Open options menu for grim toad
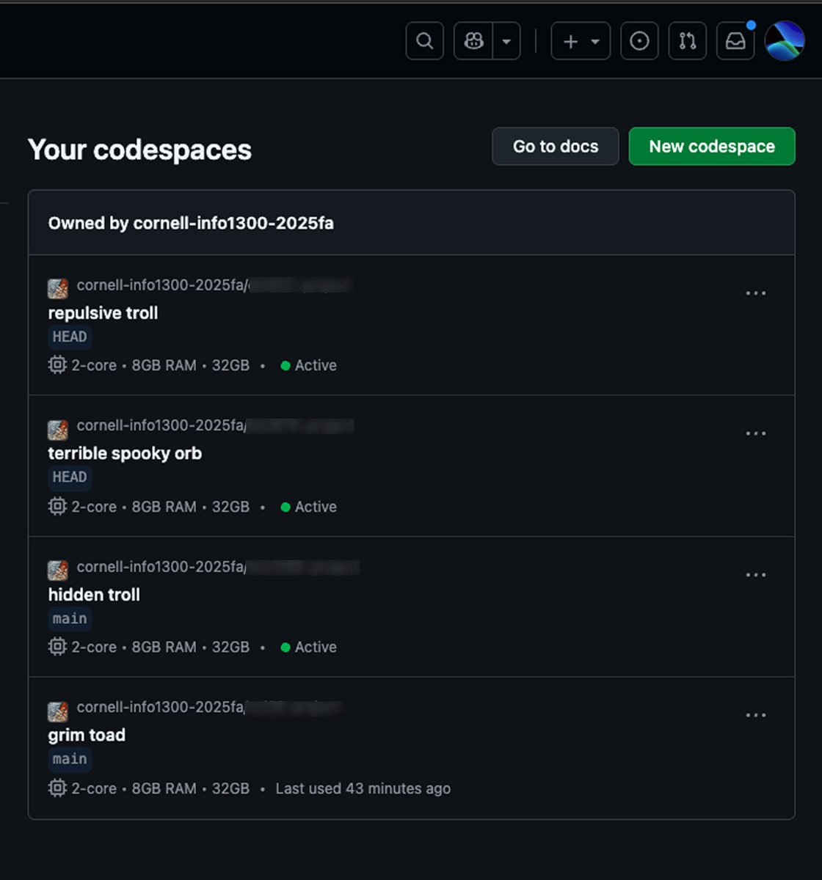Screen dimensions: 822x880 coord(756,715)
